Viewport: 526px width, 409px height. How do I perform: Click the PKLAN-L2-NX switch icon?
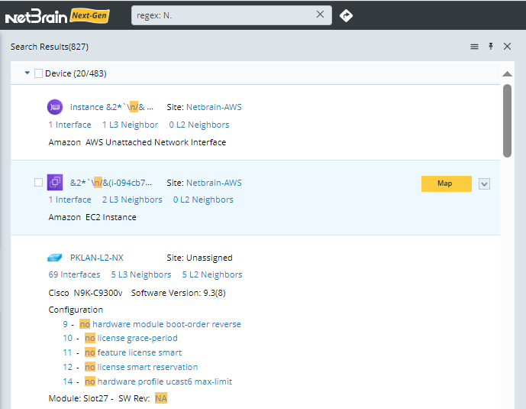tap(54, 258)
